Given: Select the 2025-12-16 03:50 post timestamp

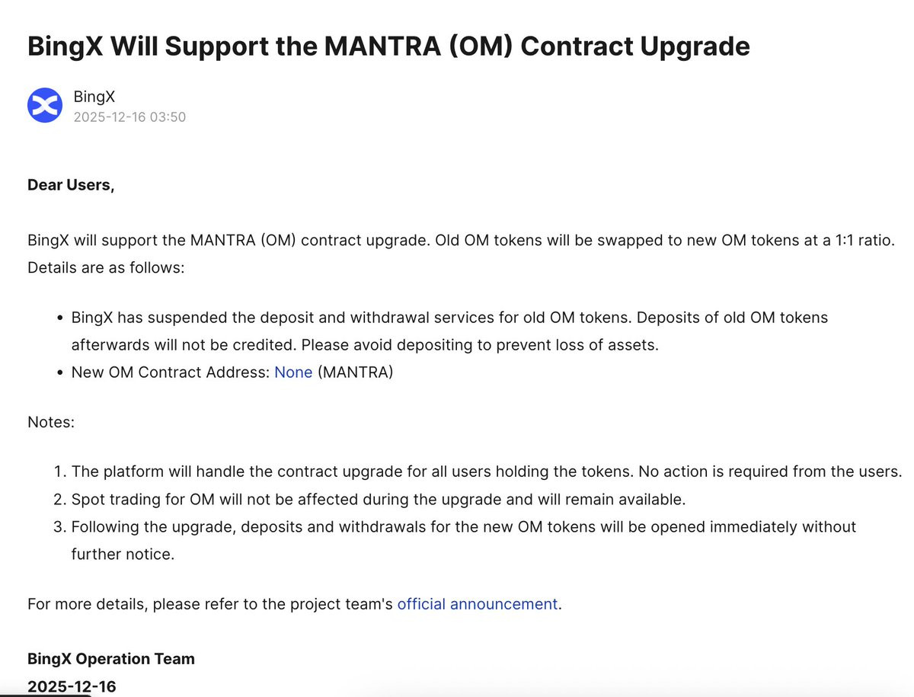Looking at the screenshot, I should [129, 117].
